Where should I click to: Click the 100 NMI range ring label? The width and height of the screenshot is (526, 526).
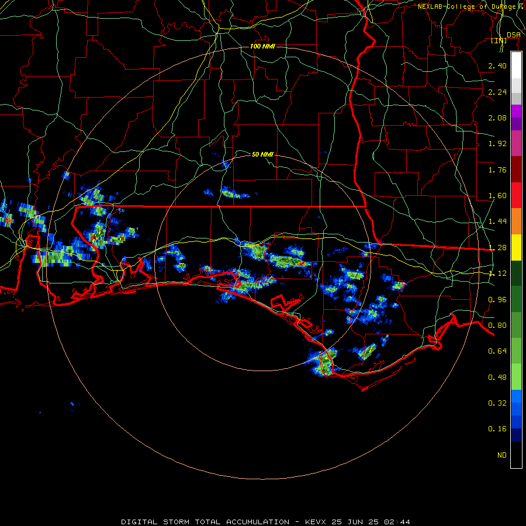point(262,46)
